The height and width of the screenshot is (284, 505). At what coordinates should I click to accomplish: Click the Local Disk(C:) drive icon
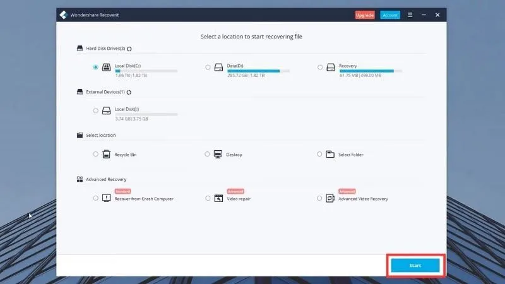click(x=106, y=67)
